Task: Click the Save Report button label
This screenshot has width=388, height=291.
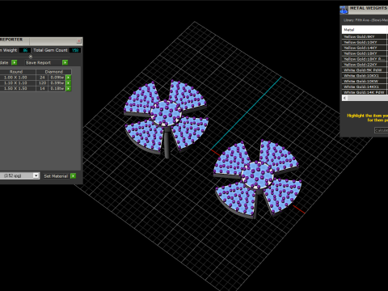Action: point(38,62)
